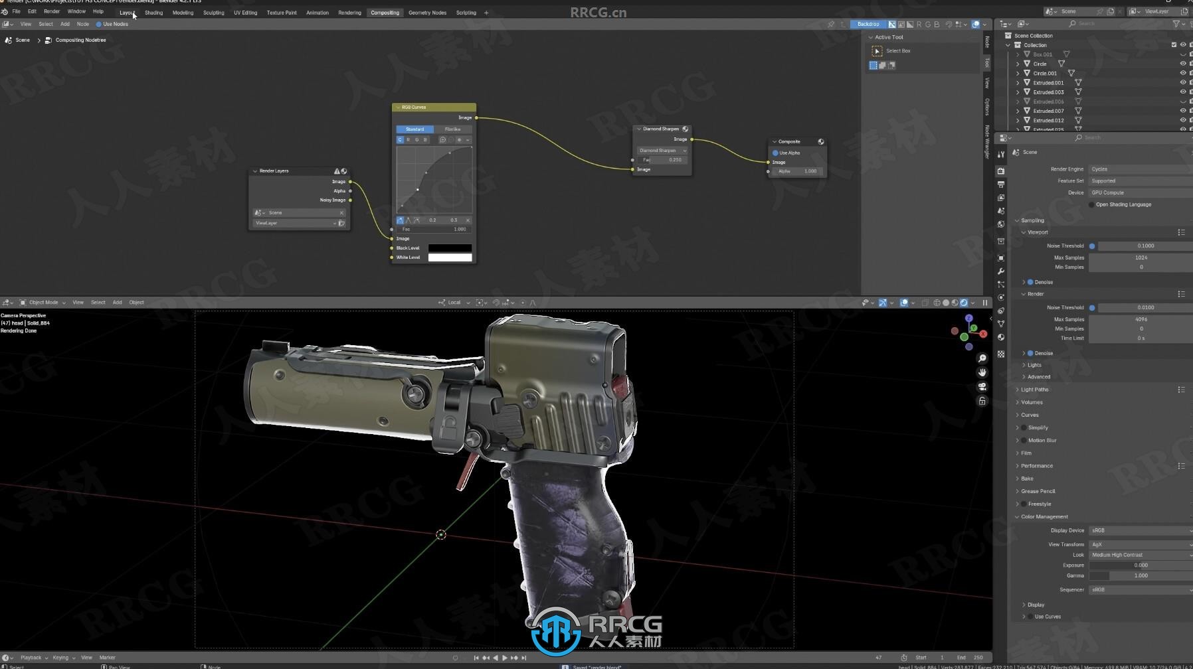Open the Texture checkerboard properties tab
The width and height of the screenshot is (1193, 669).
(x=1001, y=354)
